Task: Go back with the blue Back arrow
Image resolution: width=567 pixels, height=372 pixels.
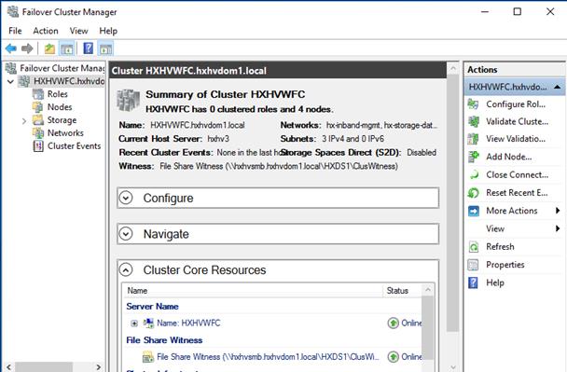Action: coord(11,48)
